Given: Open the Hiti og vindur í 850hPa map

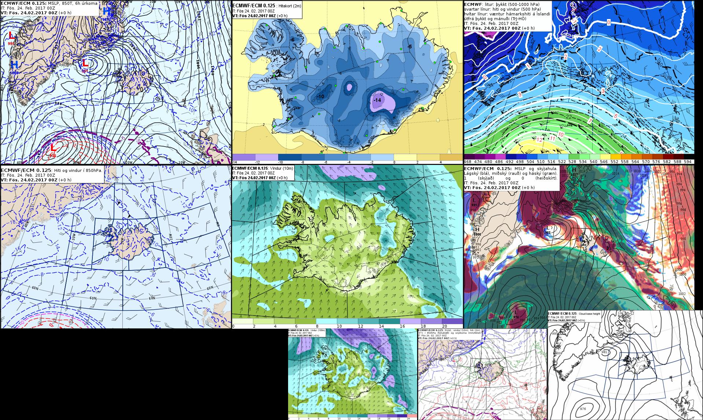Looking at the screenshot, I should point(116,247).
